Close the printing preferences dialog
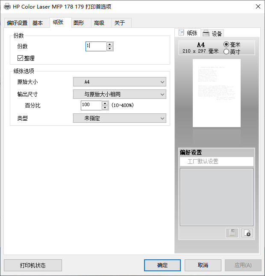Screen dimensions: 265x276 coord(258,6)
